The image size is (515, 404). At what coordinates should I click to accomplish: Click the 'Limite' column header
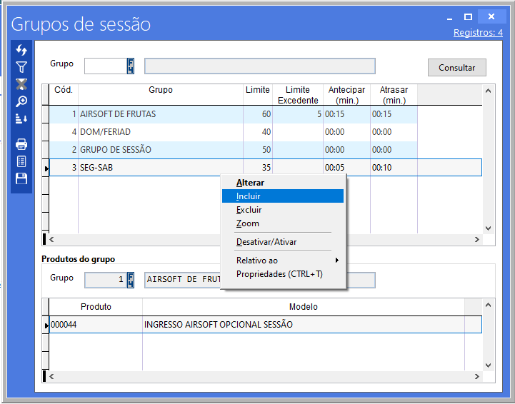pos(257,91)
